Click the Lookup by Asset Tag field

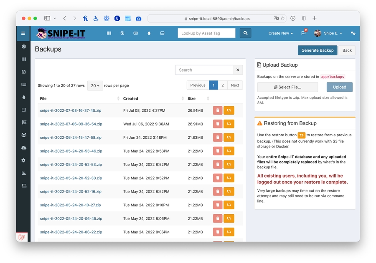pos(206,33)
